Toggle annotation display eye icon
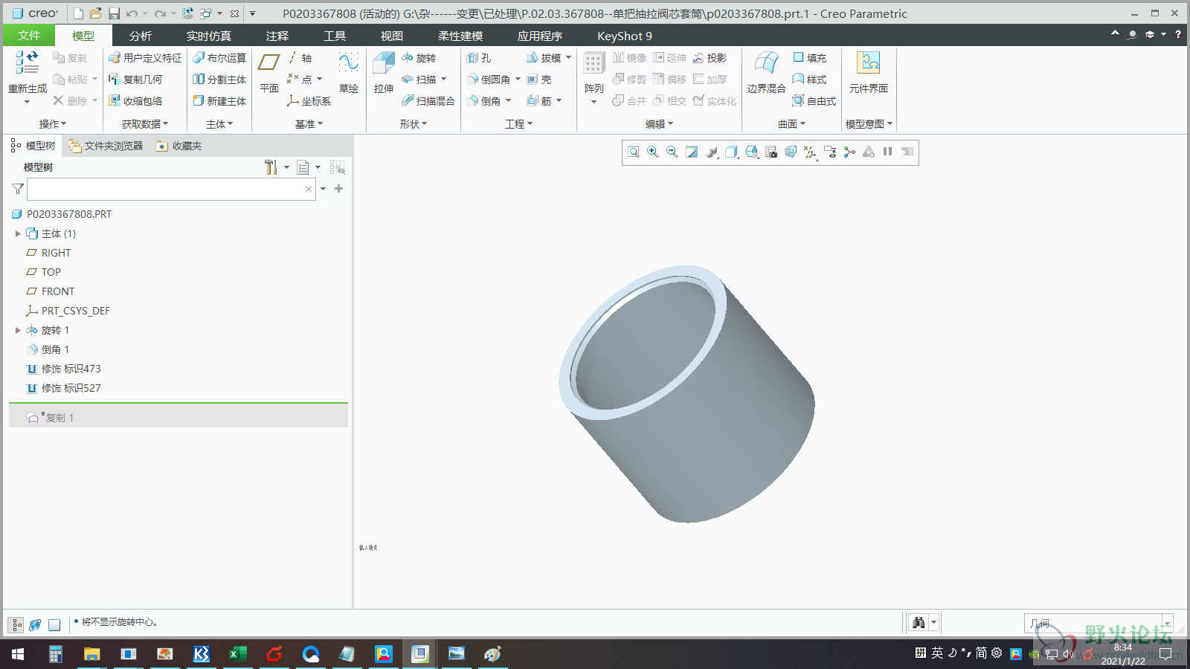The height and width of the screenshot is (669, 1190). tap(830, 152)
